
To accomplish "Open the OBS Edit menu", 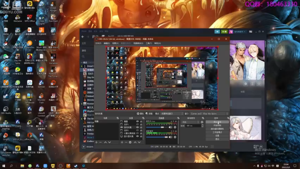I will (107, 43).
